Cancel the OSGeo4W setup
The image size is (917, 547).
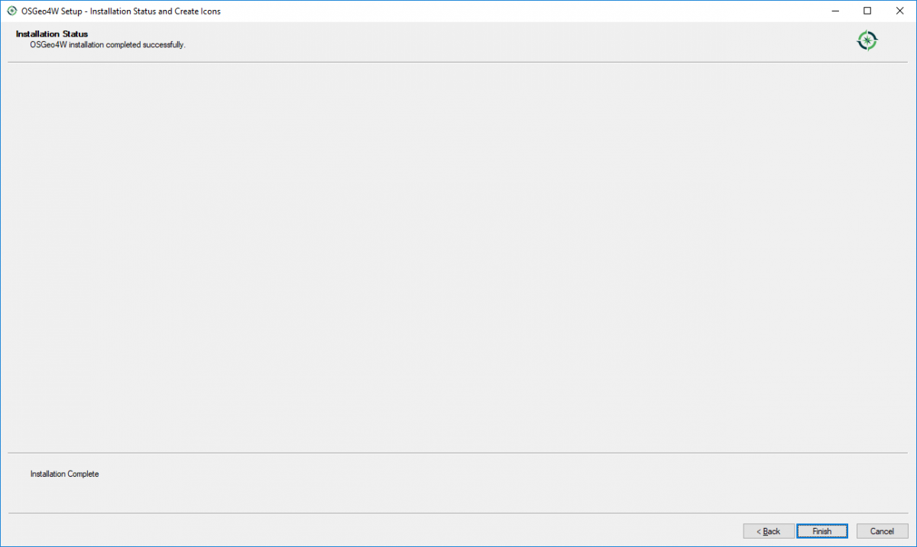883,531
